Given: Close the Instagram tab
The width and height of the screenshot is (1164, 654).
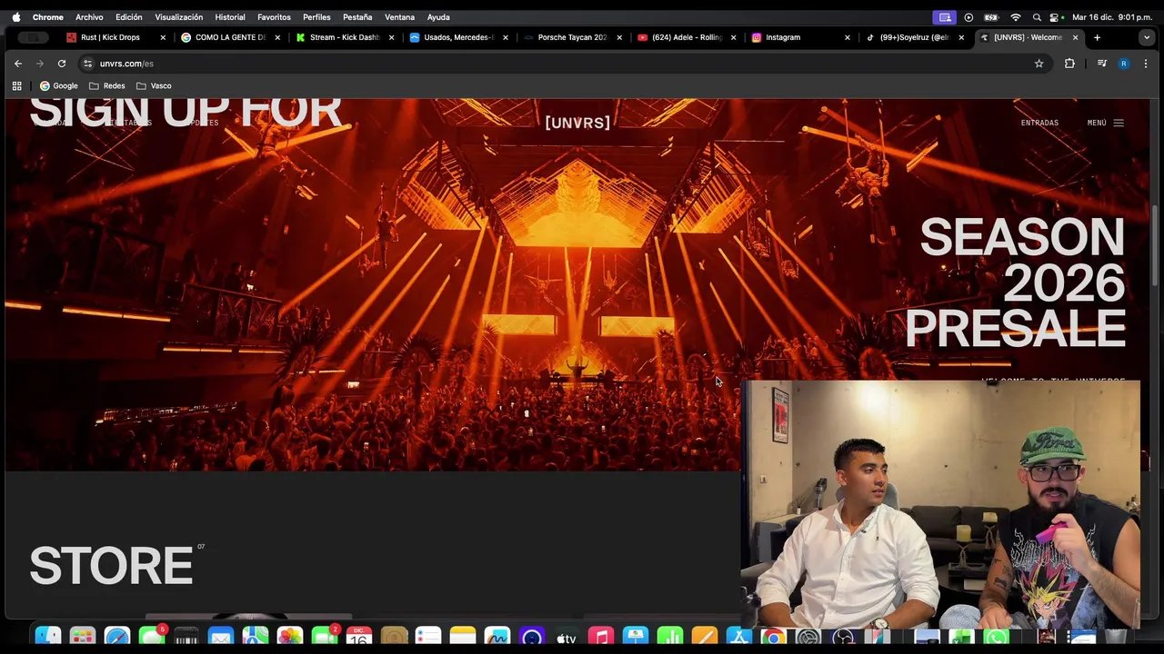Looking at the screenshot, I should 848,37.
